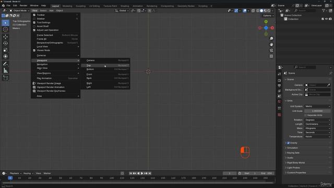This screenshot has height=188, width=334.
Task: Click the blue Z axis on navigation gizmo
Action: pos(266,28)
